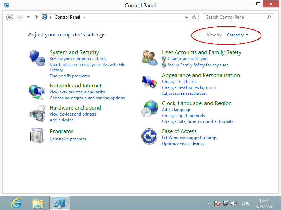
Task: Click Optimize visual display
Action: pos(183,143)
